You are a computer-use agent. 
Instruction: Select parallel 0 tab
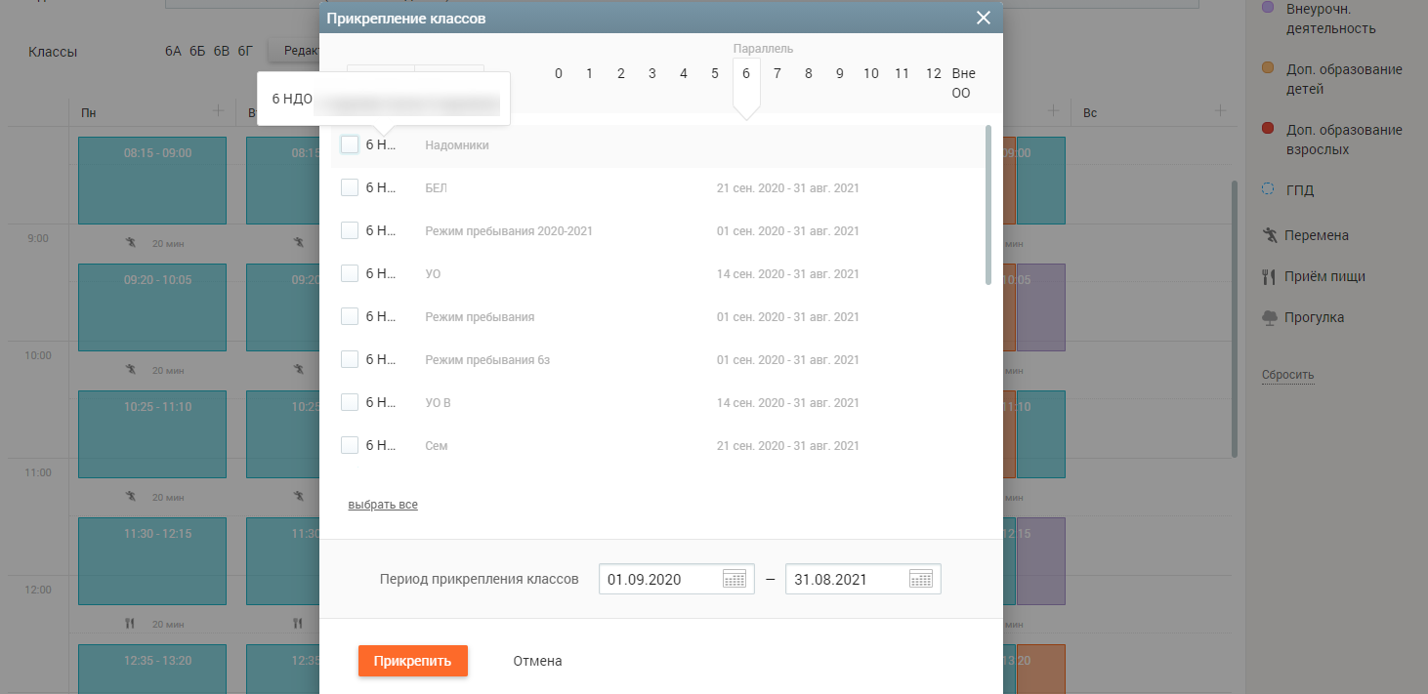coord(559,73)
